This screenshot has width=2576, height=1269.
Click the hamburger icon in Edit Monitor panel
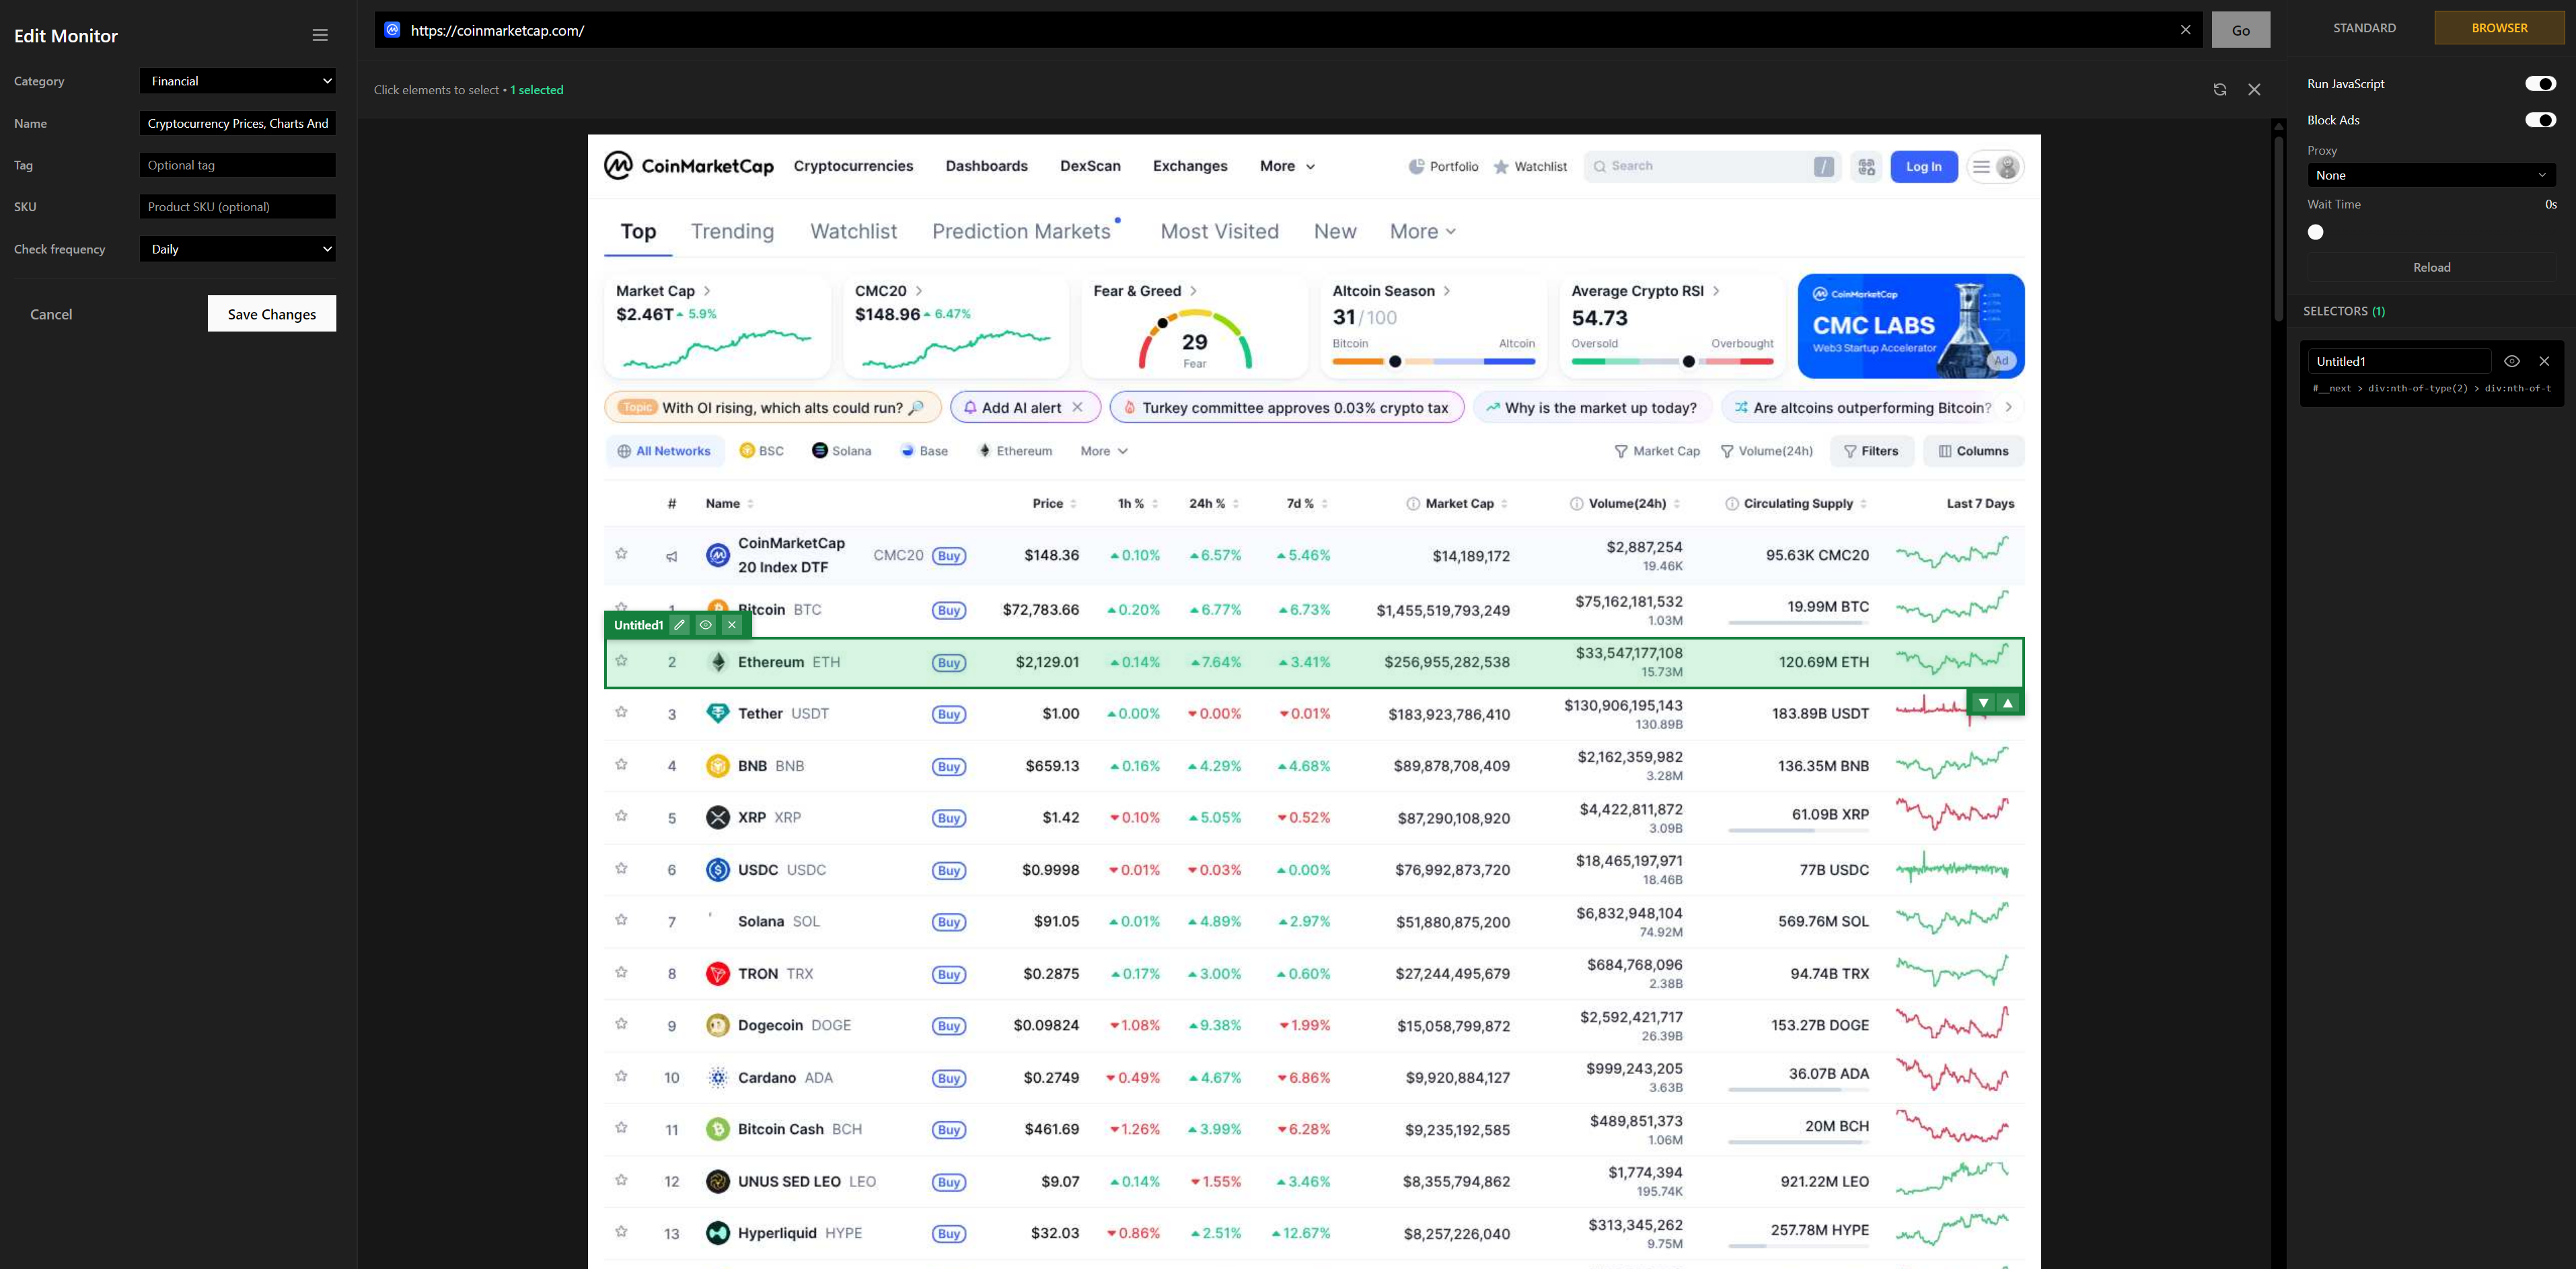320,34
